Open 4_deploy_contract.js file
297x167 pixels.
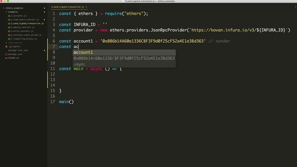click(23, 27)
